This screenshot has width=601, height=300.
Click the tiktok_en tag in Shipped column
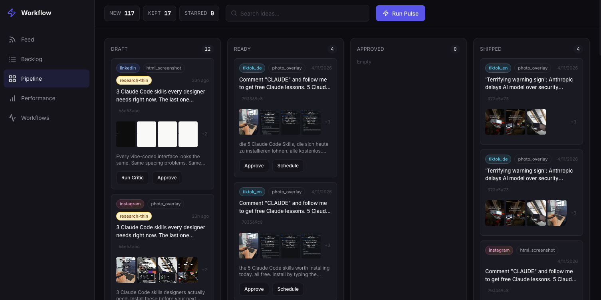(x=498, y=68)
